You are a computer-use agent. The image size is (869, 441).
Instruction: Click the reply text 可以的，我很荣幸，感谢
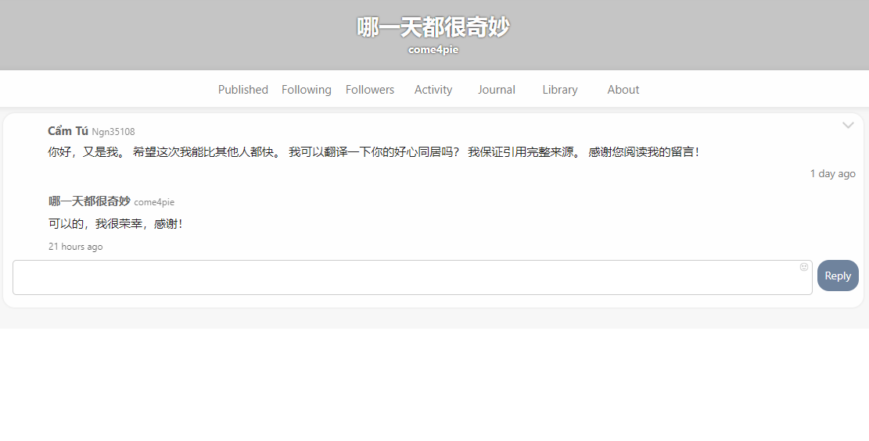point(115,224)
